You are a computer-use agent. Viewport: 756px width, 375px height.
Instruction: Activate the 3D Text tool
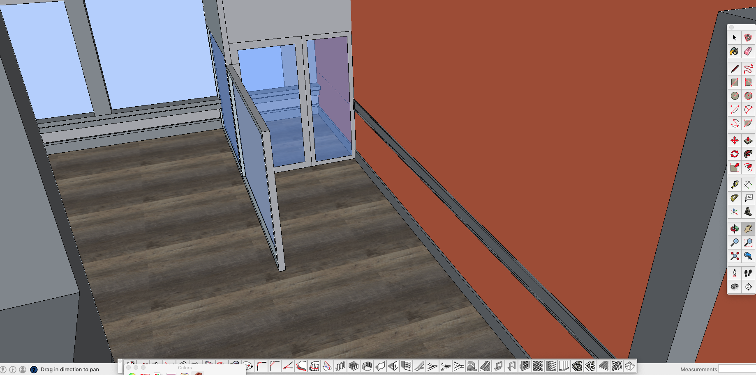748,212
